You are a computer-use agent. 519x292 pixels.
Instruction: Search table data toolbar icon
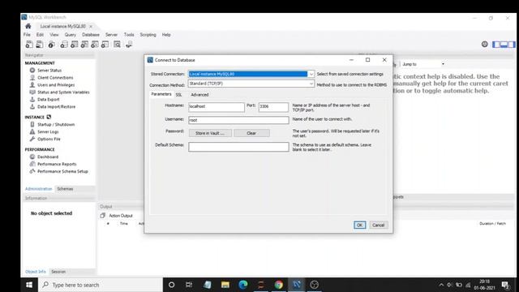click(x=117, y=45)
